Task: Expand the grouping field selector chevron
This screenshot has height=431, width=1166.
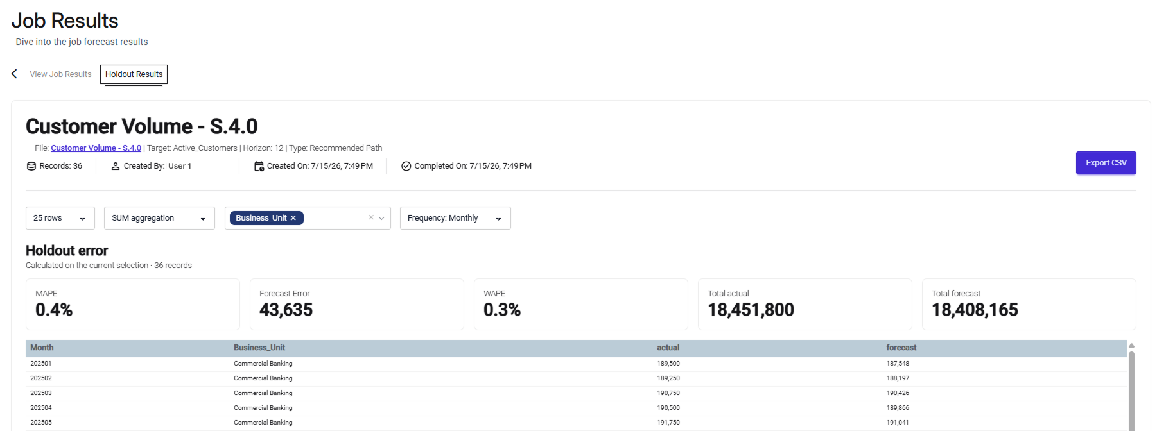Action: click(381, 218)
